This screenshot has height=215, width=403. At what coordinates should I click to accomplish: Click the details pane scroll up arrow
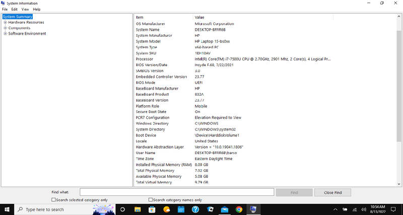click(x=399, y=17)
